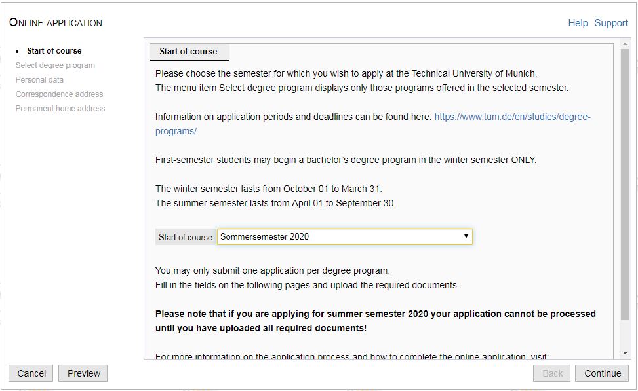638x391 pixels.
Task: Proceed with the Continue button
Action: point(602,373)
